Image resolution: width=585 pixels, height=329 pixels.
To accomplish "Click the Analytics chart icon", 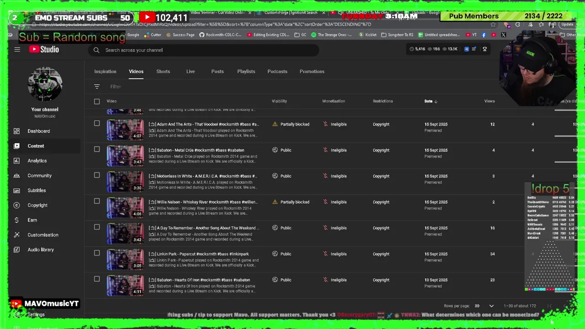I will tap(16, 161).
